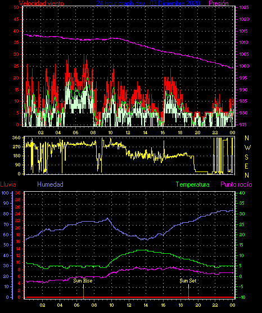Click the W wind direction label
The width and height of the screenshot is (262, 313).
(247, 148)
